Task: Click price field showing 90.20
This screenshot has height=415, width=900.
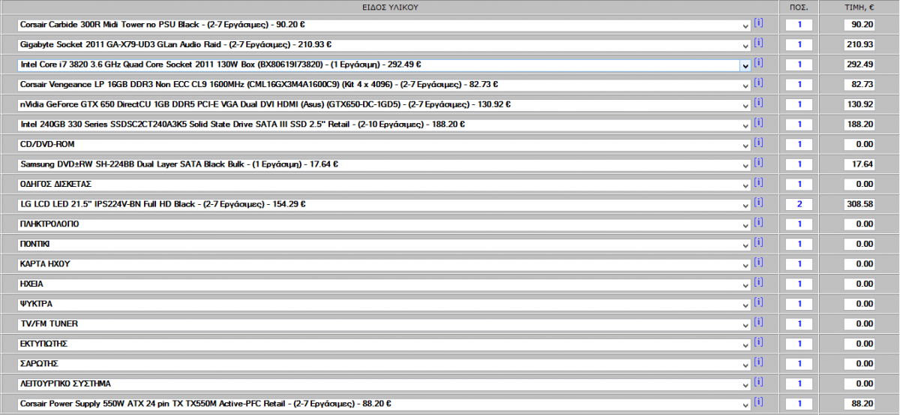Action: [x=859, y=25]
